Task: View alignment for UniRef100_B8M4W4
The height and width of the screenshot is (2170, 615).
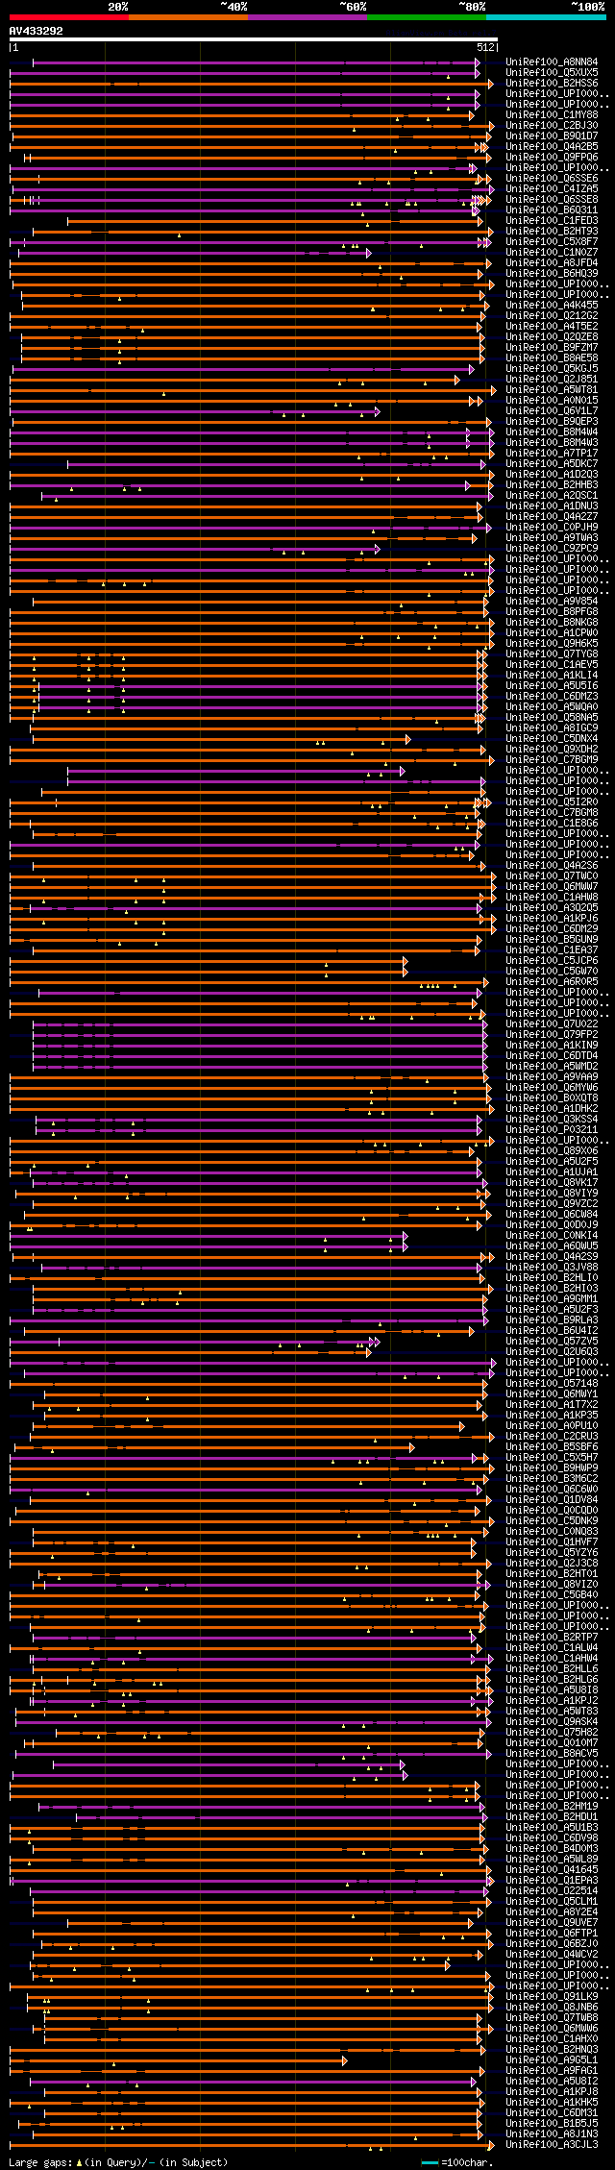Action: tap(552, 432)
